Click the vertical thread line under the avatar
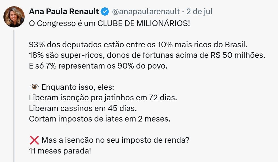 click(x=14, y=93)
